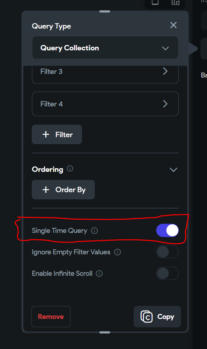Turn on Enable Infinite Scroll
This screenshot has width=207, height=349.
pyautogui.click(x=167, y=273)
